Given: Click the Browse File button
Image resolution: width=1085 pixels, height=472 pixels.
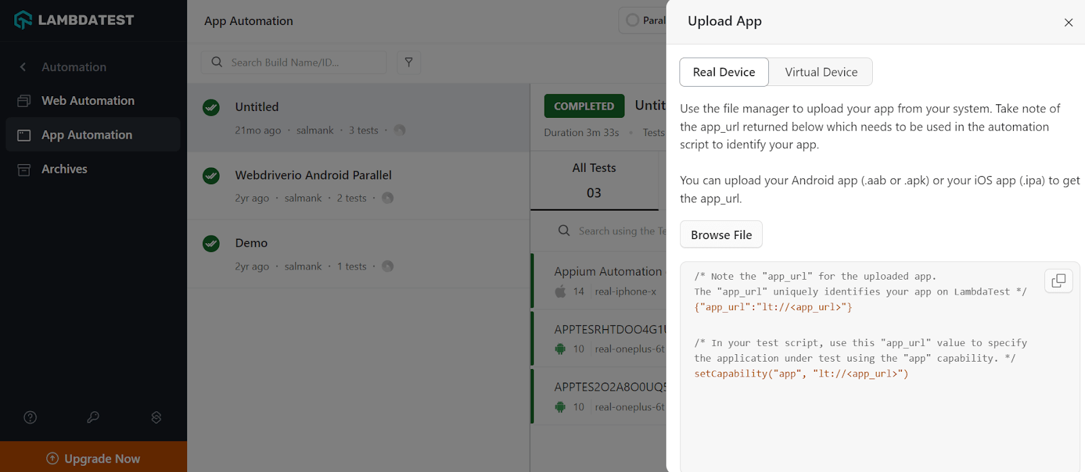Looking at the screenshot, I should (x=721, y=235).
